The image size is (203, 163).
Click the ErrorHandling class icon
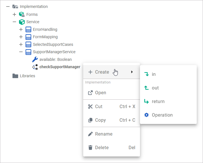coord(28,29)
